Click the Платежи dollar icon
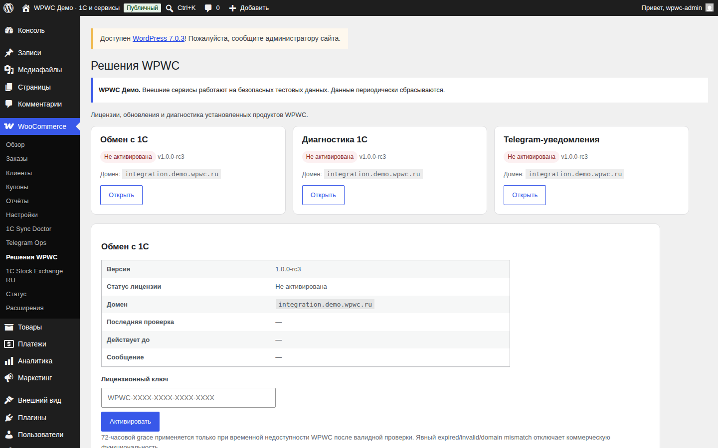 pos(9,344)
